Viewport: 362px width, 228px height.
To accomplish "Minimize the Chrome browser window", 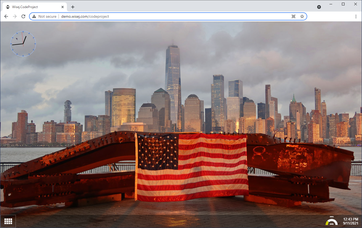I will click(x=331, y=4).
